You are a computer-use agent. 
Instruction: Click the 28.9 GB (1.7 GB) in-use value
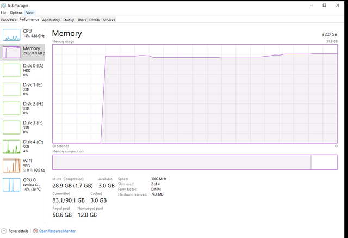tap(72, 186)
